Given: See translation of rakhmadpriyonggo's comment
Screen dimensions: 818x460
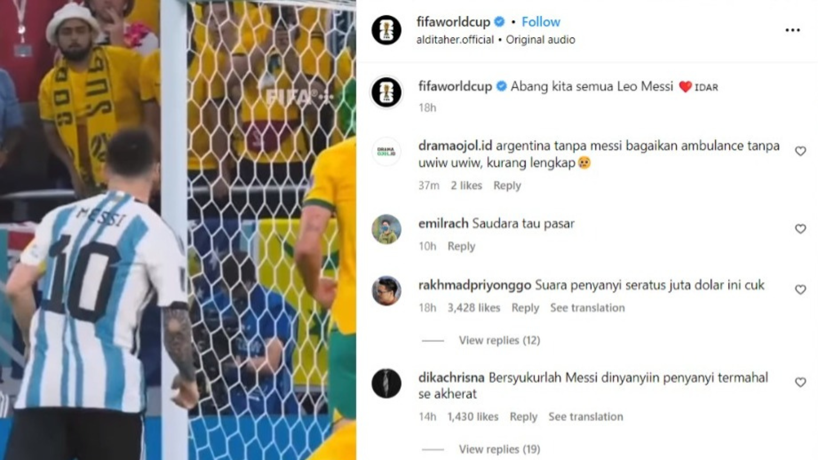Looking at the screenshot, I should (x=587, y=308).
